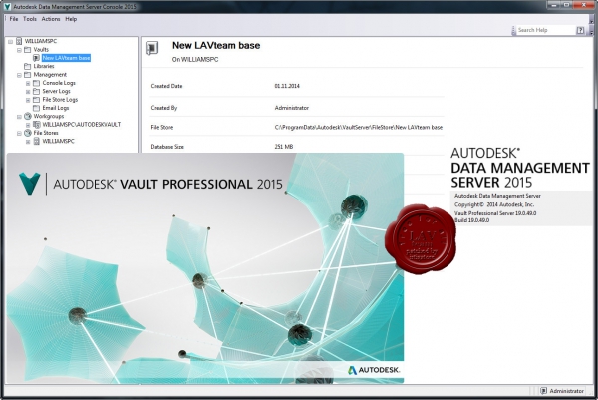Click the Libraries folder icon
Screen dimensions: 598x400
click(28, 66)
